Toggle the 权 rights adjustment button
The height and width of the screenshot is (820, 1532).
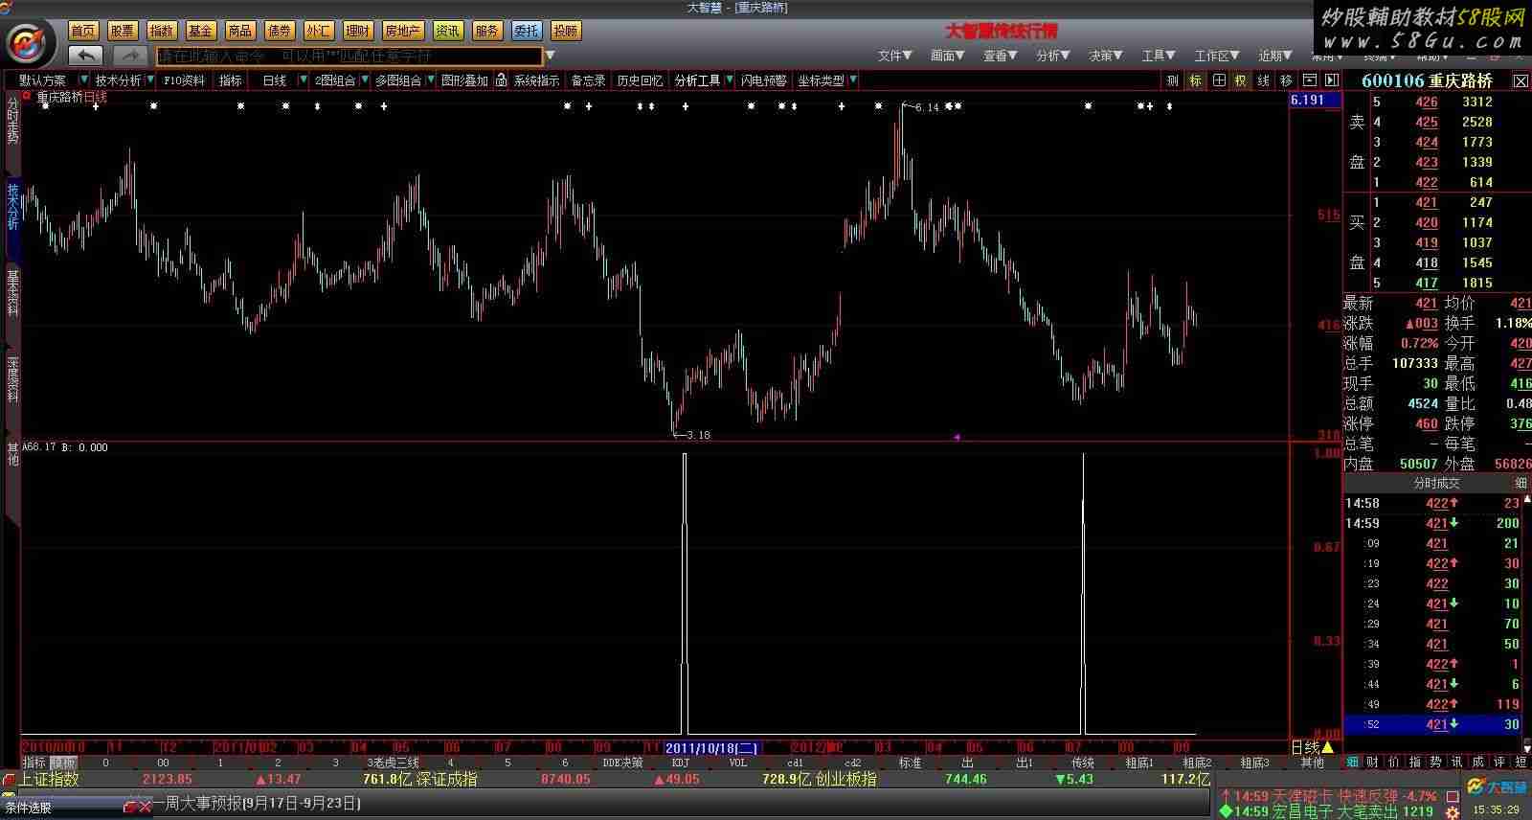click(1241, 80)
